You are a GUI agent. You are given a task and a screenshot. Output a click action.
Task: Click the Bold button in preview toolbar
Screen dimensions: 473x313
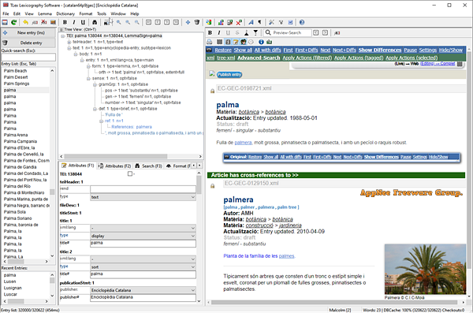(x=210, y=33)
